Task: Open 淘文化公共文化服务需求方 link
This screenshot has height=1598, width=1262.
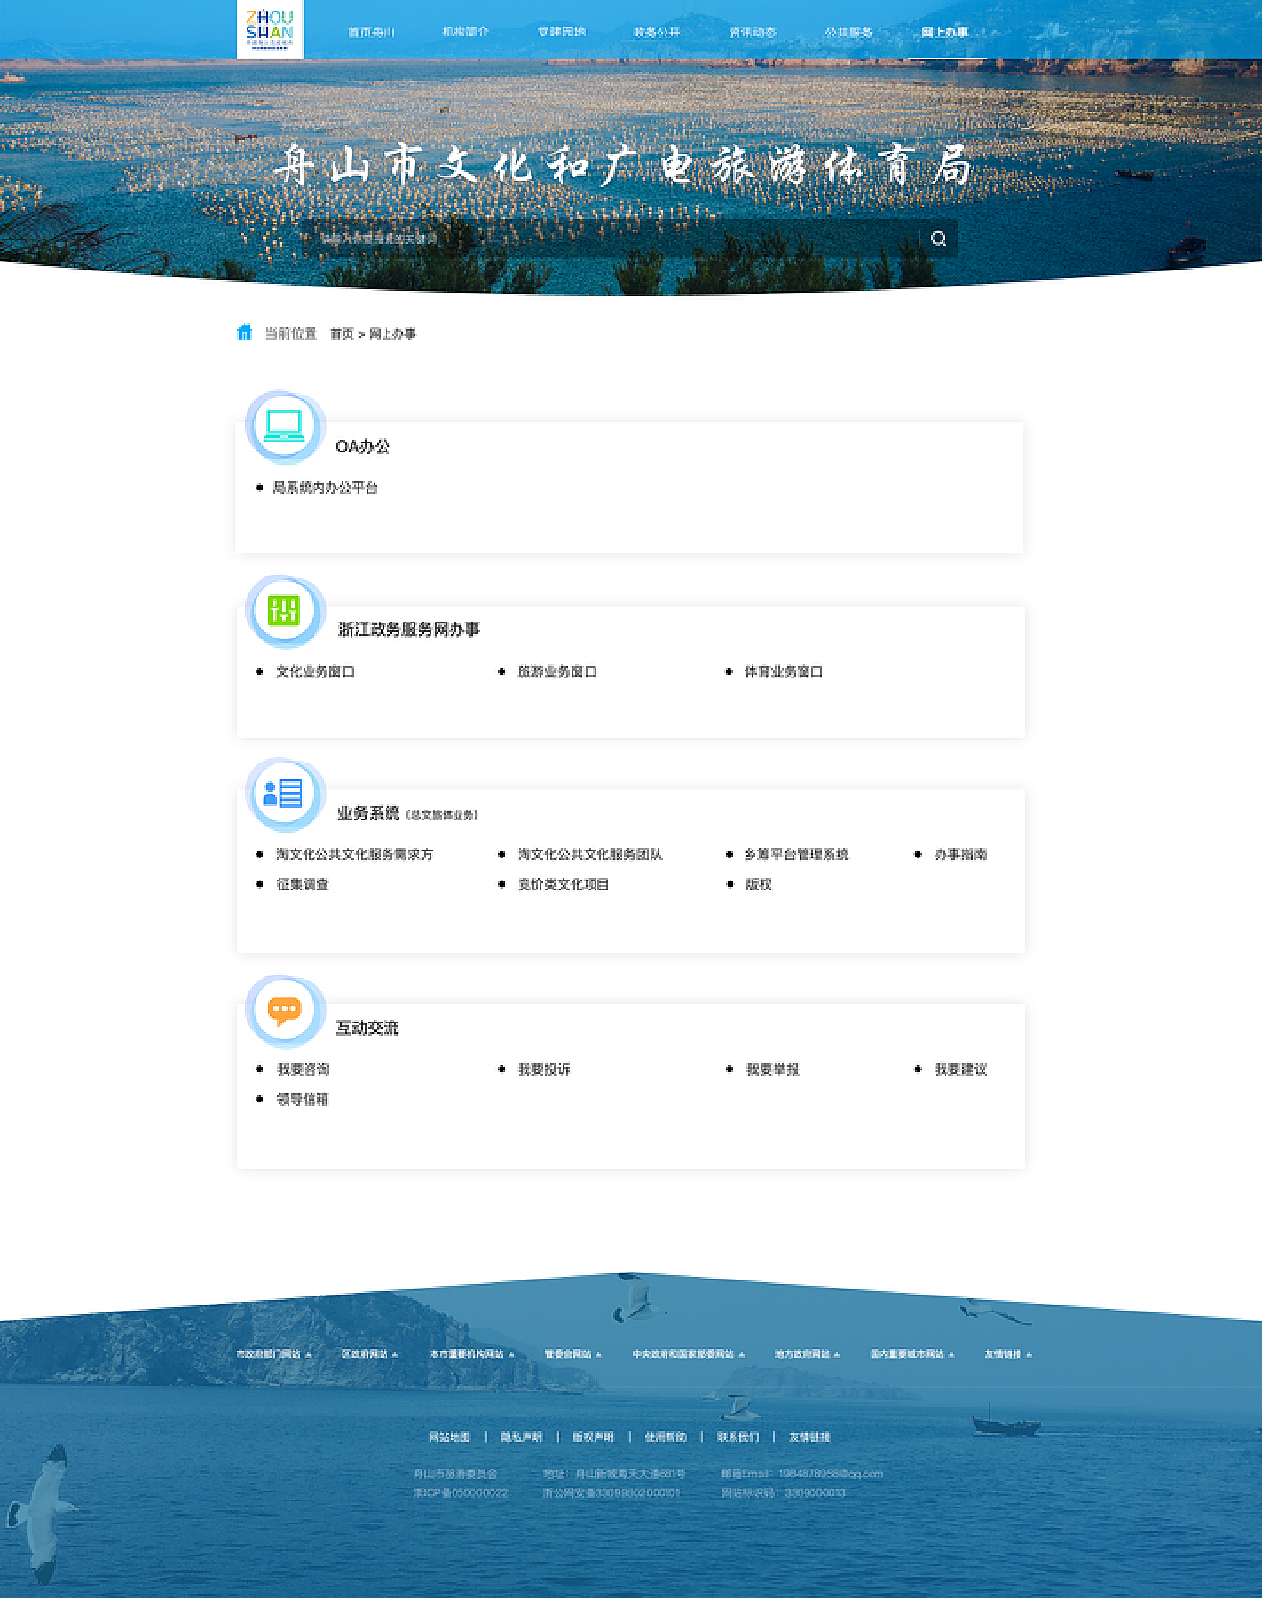Action: pyautogui.click(x=354, y=854)
